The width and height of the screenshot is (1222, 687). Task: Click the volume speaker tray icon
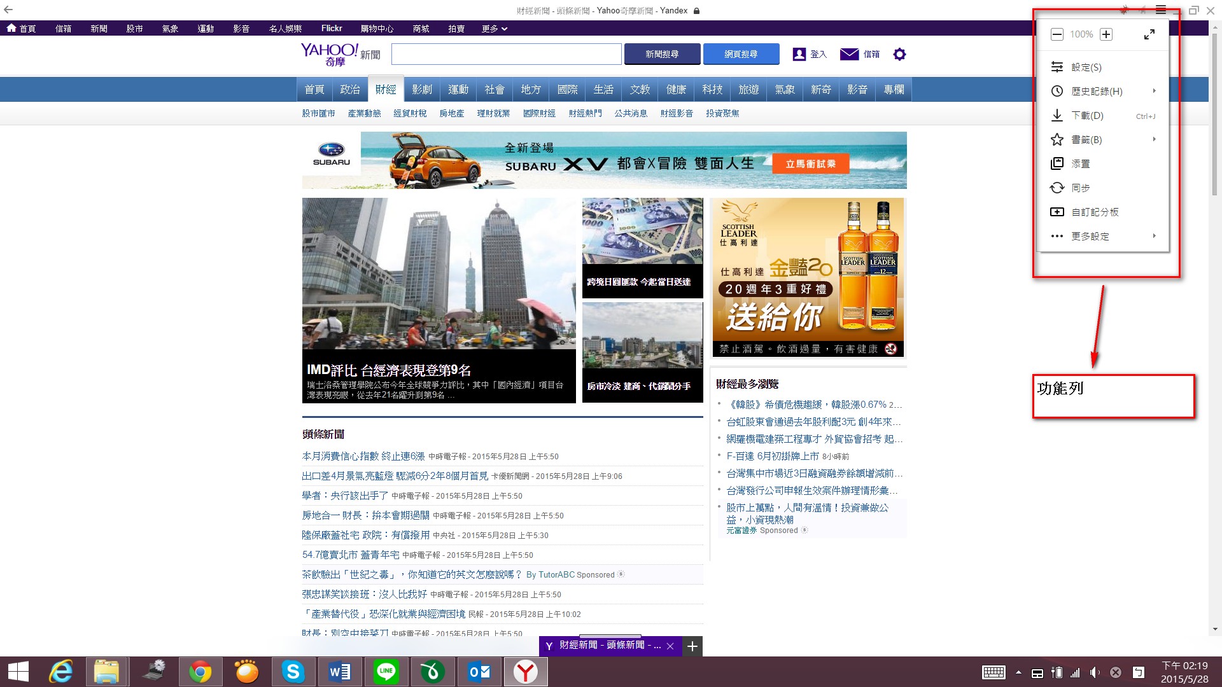tap(1095, 672)
